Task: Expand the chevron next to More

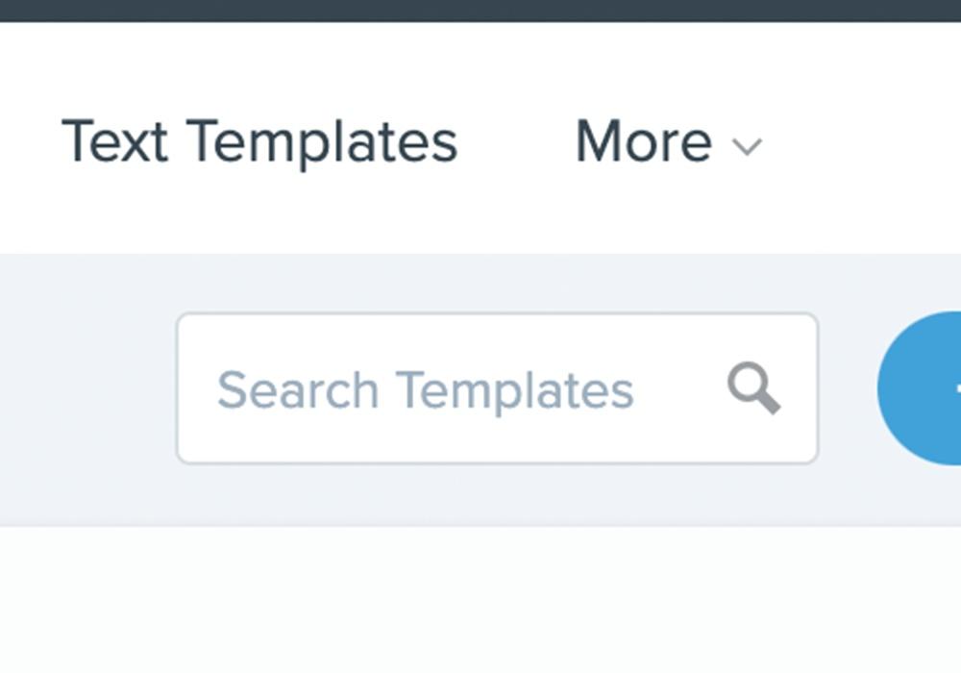Action: (x=747, y=146)
